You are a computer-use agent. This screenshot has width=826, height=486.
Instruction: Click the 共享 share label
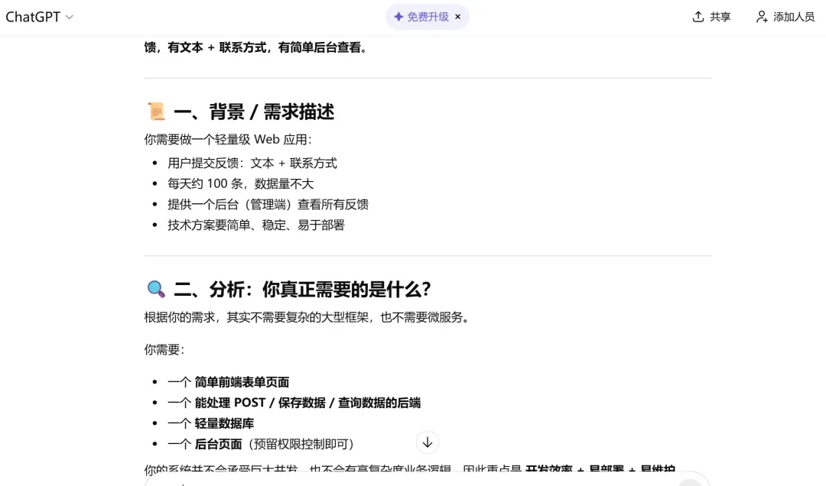[x=720, y=17]
